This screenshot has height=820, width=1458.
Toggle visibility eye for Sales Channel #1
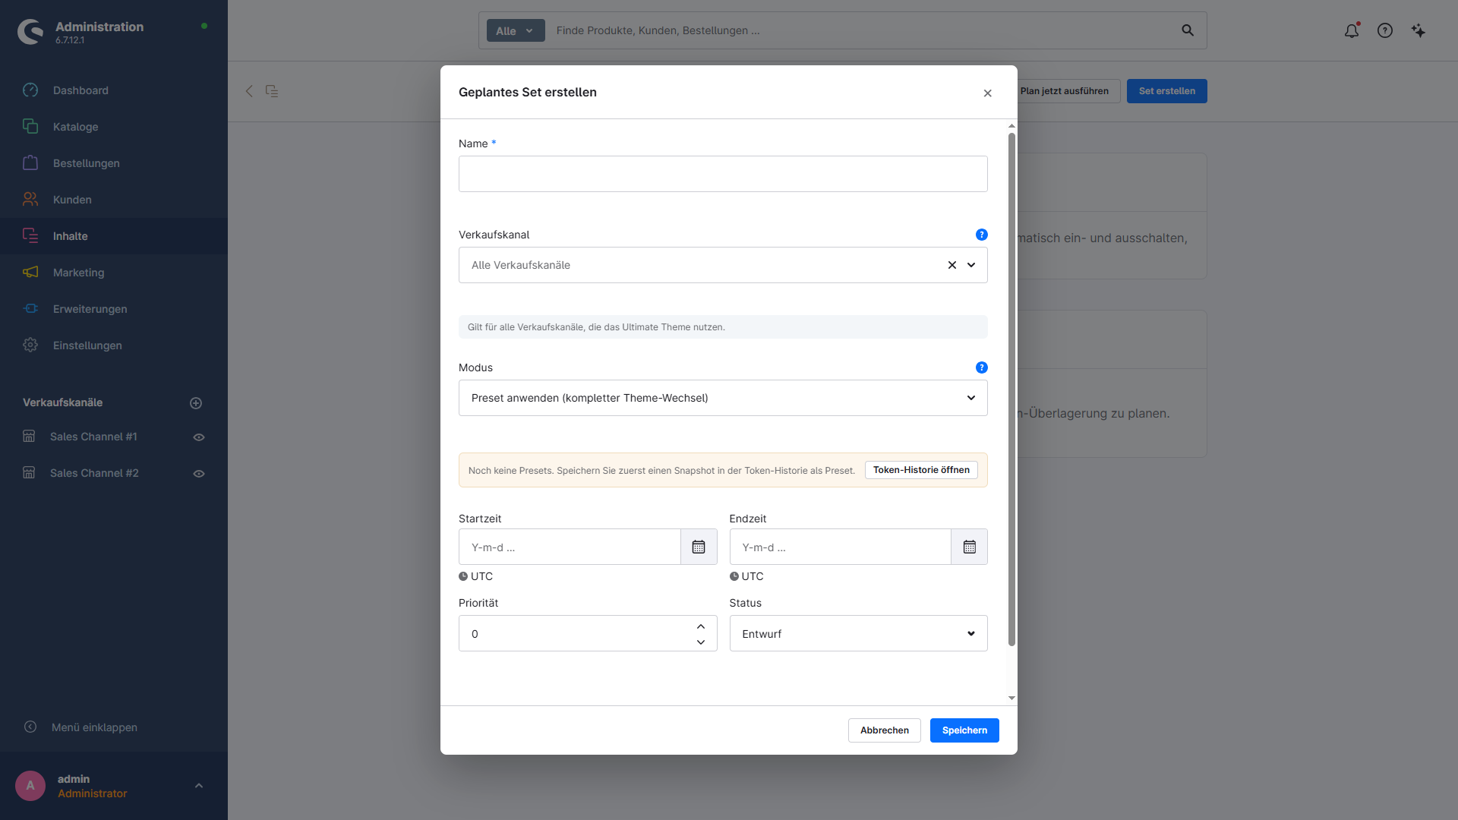[199, 437]
